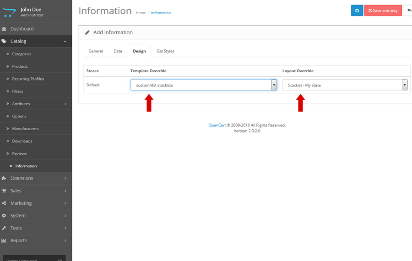Click the Sales shopping cart icon
The width and height of the screenshot is (412, 261).
click(x=4, y=191)
